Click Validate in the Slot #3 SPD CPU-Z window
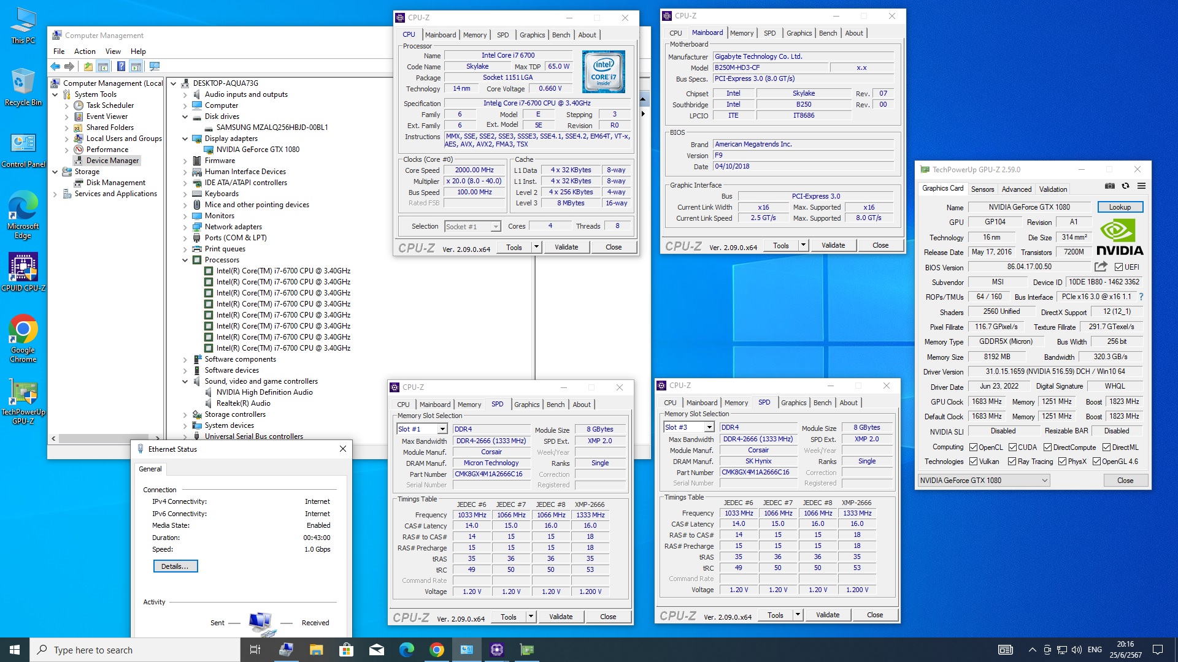 coord(827,615)
